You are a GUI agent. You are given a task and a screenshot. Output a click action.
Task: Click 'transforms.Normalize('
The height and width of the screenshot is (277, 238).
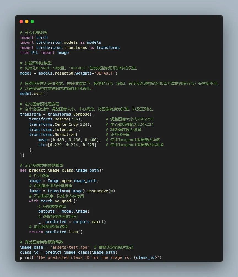tap(53, 135)
